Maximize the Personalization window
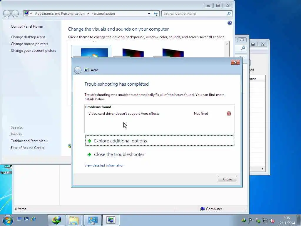 click(x=218, y=6)
